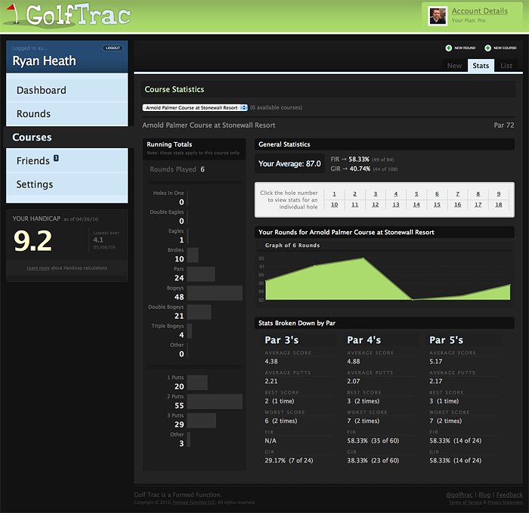
Task: Open the course selection dropdown
Action: pos(195,107)
